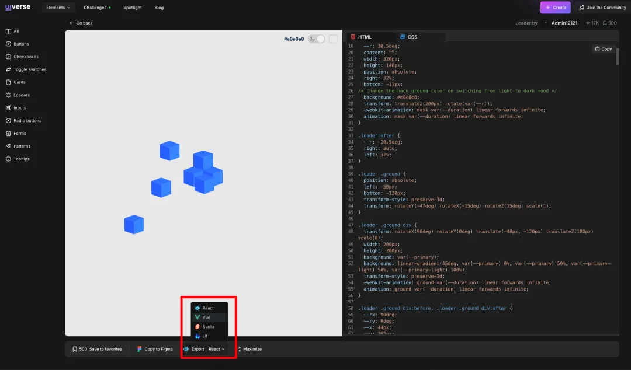Screen dimensions: 631x370
Task: Copy the code with Copy button
Action: tap(604, 49)
